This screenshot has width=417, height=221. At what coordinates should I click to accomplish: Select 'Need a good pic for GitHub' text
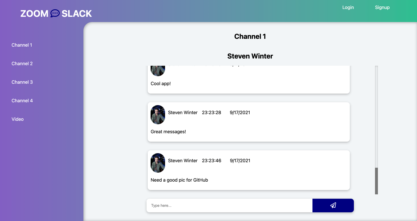[x=179, y=180]
